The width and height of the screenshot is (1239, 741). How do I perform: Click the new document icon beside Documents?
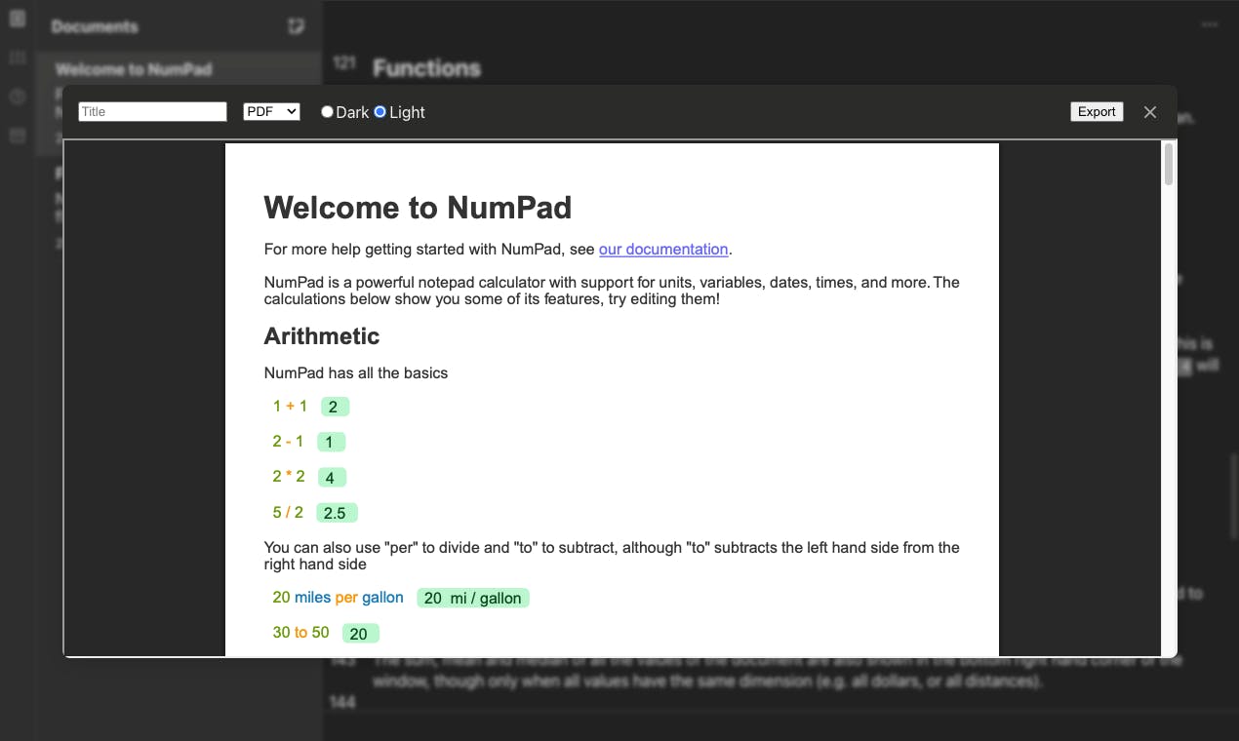pyautogui.click(x=297, y=26)
